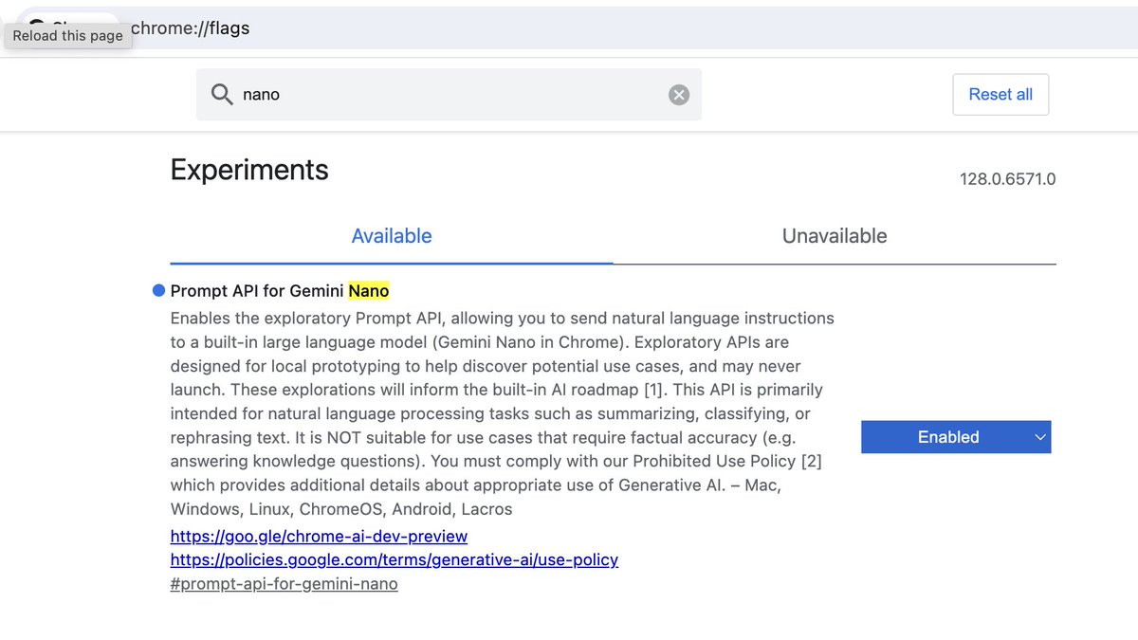Click the Prompt API for Gemini Nano title
This screenshot has height=640, width=1138.
pos(280,291)
